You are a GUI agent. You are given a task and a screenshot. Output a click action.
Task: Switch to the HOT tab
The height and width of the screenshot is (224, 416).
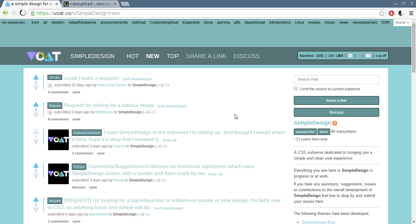[132, 56]
